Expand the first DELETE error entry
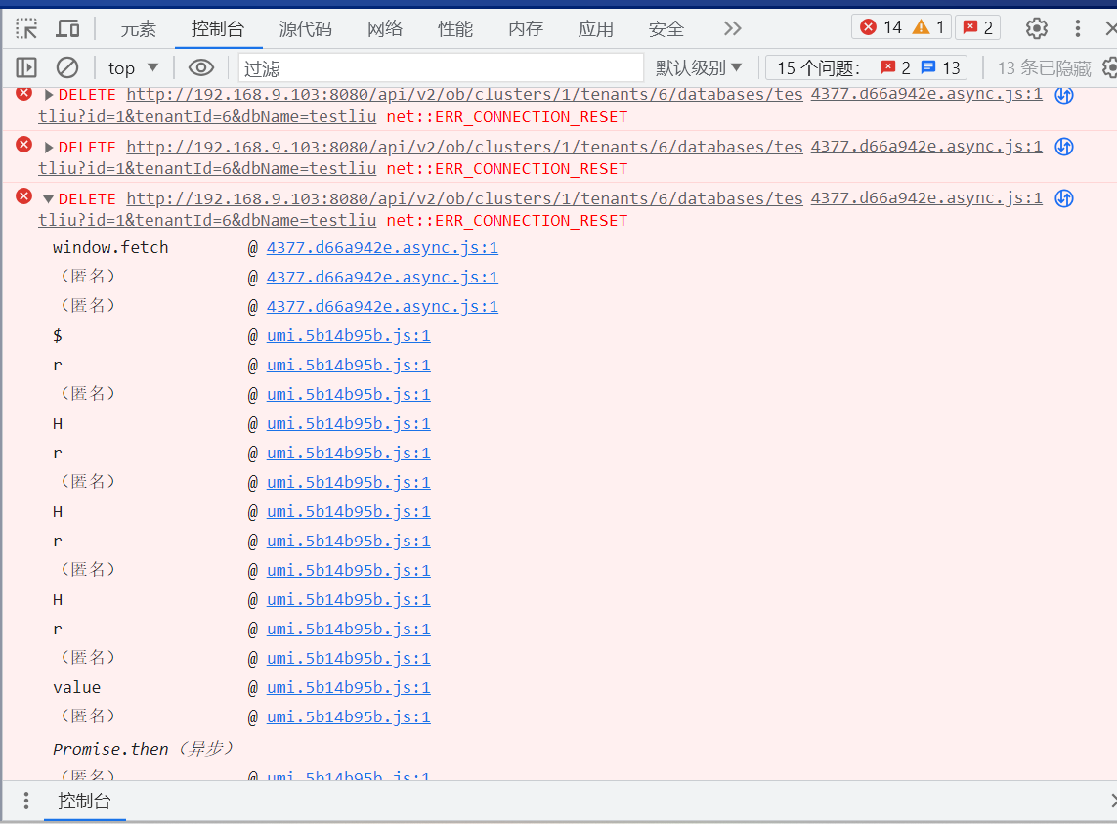The width and height of the screenshot is (1117, 824). point(49,95)
